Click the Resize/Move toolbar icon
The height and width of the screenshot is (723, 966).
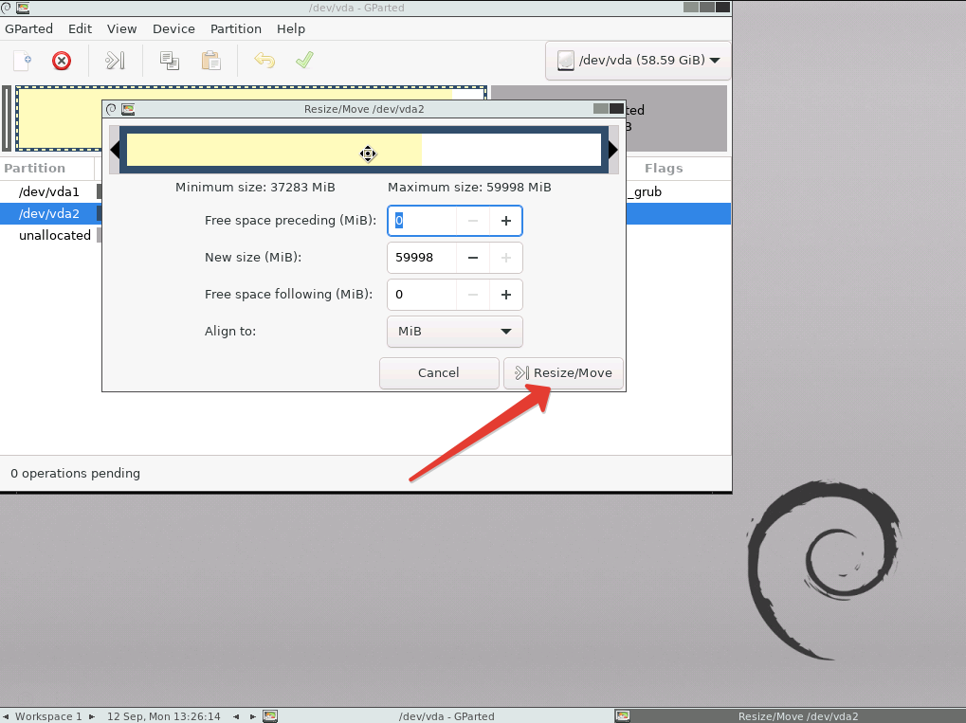[x=115, y=60]
